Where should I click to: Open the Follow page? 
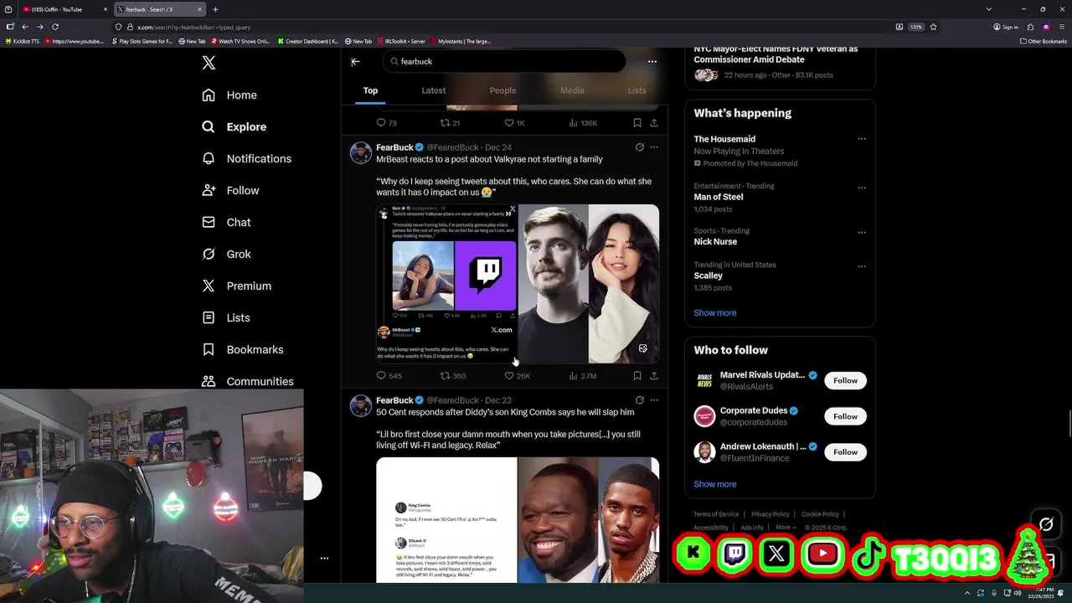click(x=231, y=191)
